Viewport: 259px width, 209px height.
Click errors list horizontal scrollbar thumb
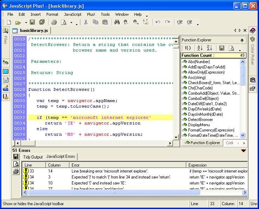tap(114, 192)
